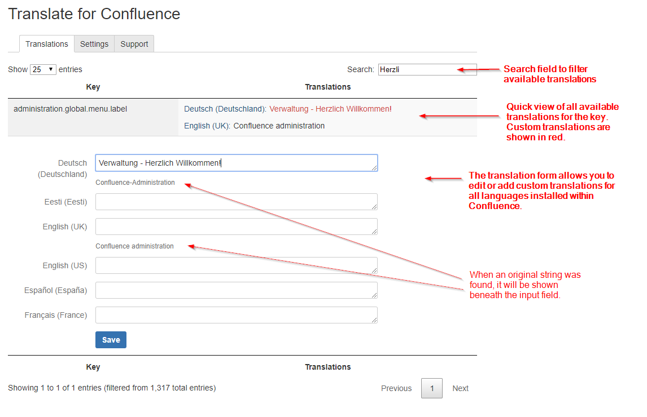Switch to the Translations tab
Image resolution: width=647 pixels, height=417 pixels.
coord(47,44)
